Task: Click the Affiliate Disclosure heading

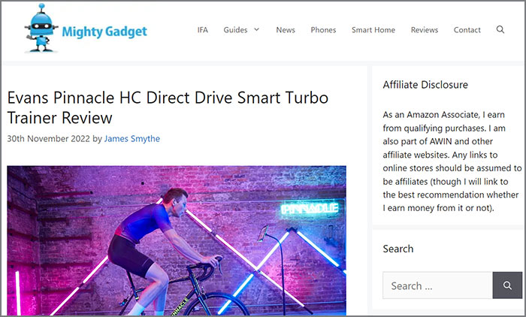Action: point(425,85)
